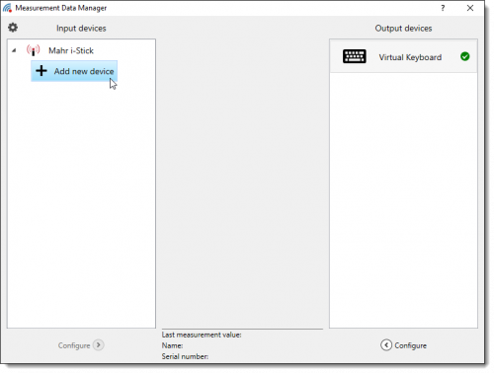Click the Last measurement value label
The width and height of the screenshot is (494, 373).
[202, 335]
